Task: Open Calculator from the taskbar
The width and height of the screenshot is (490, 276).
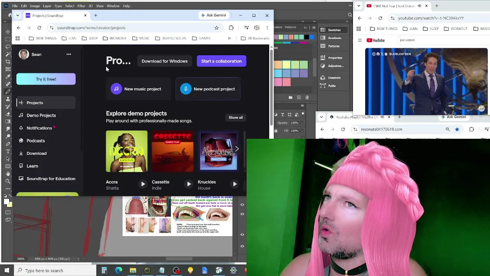Action: pos(104,271)
